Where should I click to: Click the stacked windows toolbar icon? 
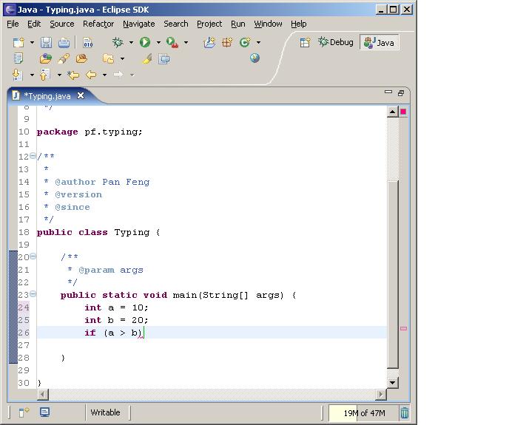click(164, 58)
